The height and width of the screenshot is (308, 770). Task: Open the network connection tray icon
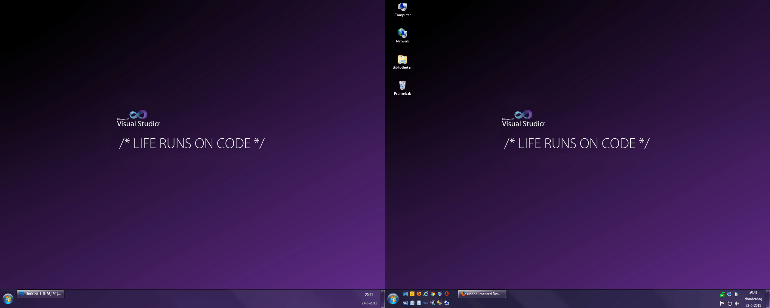729,303
